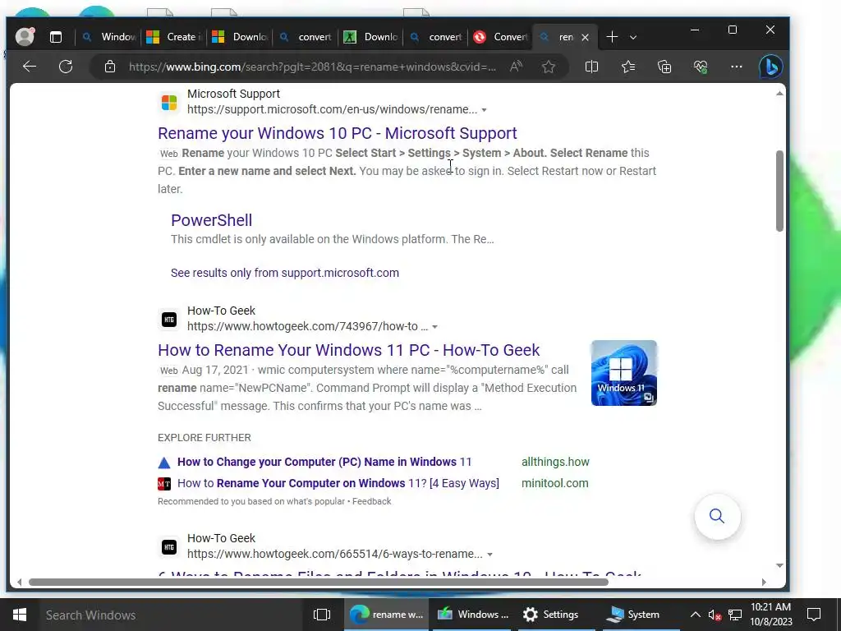This screenshot has height=631, width=841.
Task: Open the PowerShell sub-result link
Action: tap(211, 220)
